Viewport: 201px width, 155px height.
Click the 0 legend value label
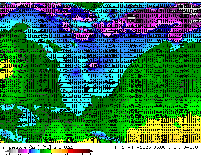39,154
